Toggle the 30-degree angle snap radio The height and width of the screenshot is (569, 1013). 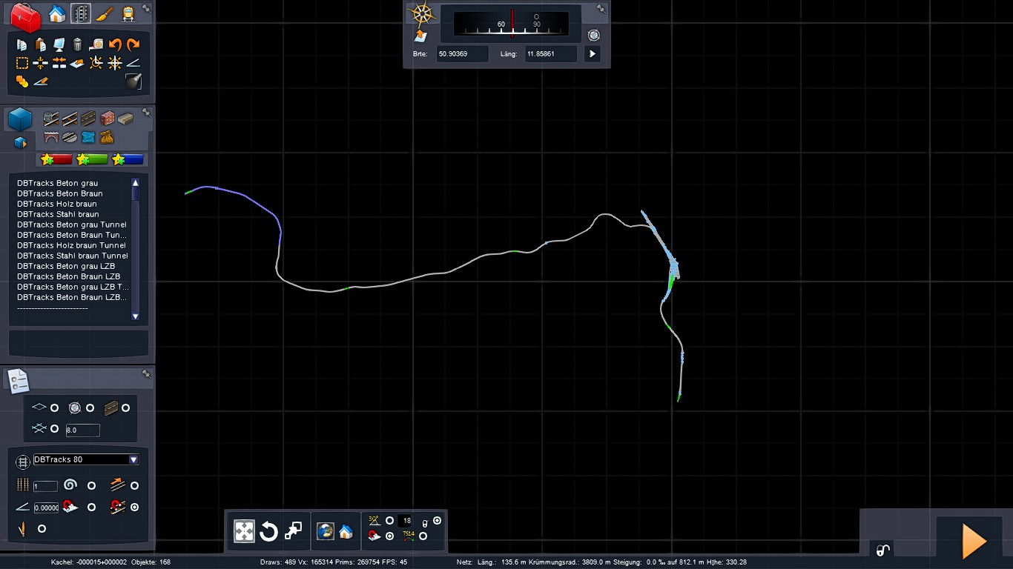coord(389,521)
